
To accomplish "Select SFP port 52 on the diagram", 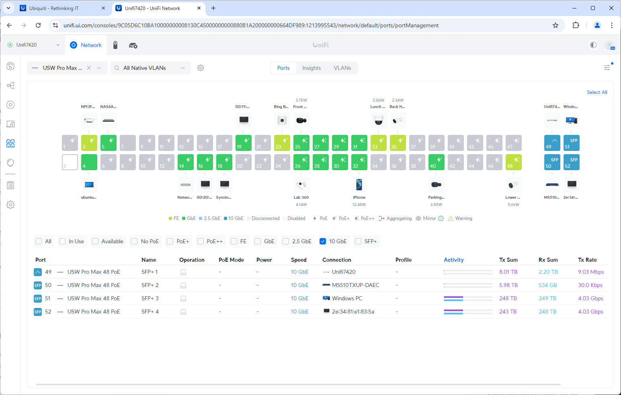I will point(572,162).
